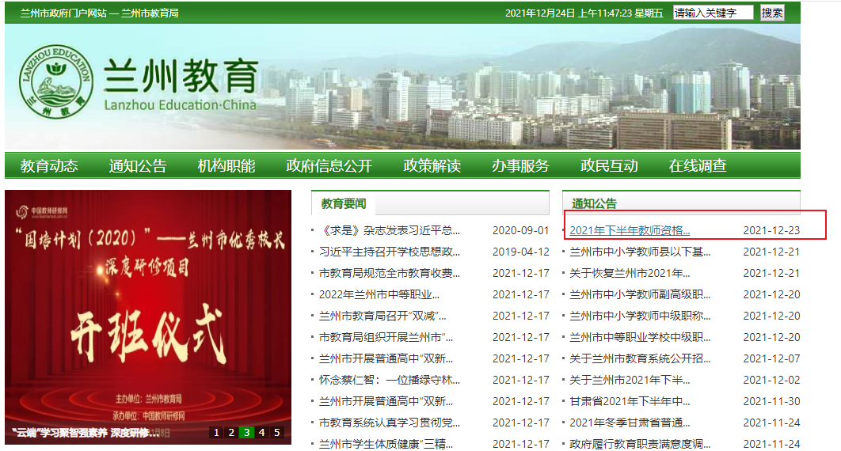Open 习近平主持召开学校思想政... article

(390, 252)
